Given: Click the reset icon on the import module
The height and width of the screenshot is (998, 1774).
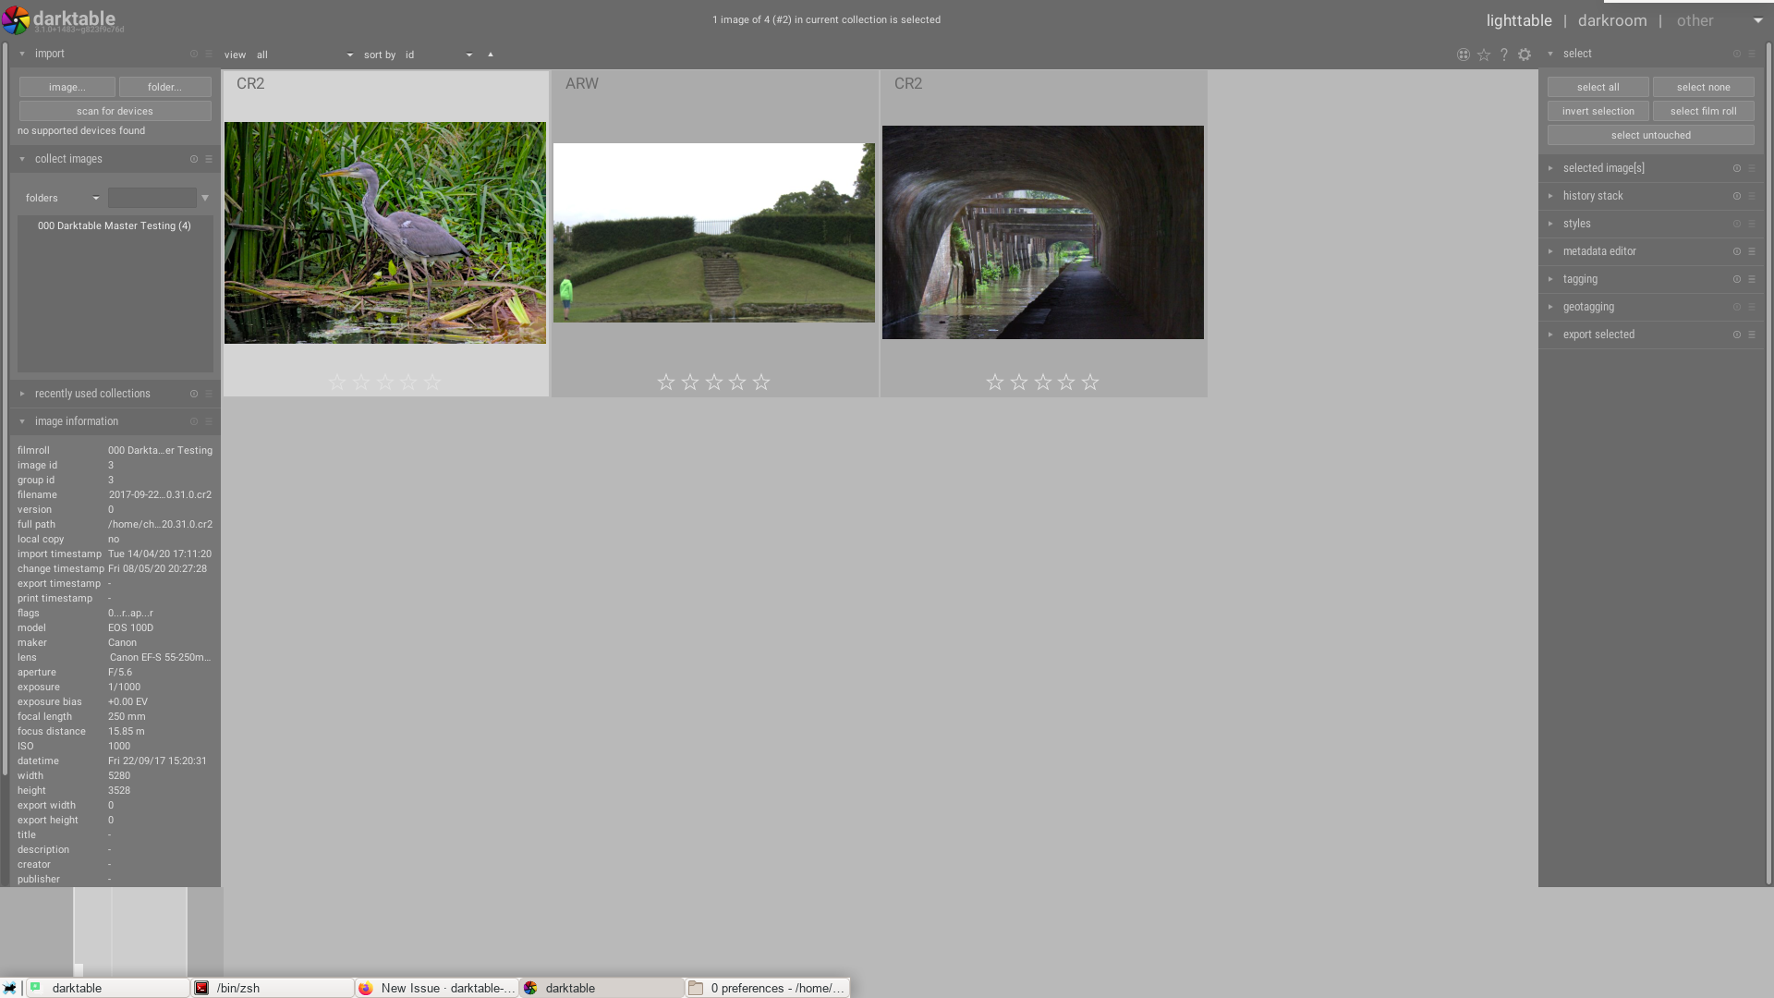Looking at the screenshot, I should 194,54.
